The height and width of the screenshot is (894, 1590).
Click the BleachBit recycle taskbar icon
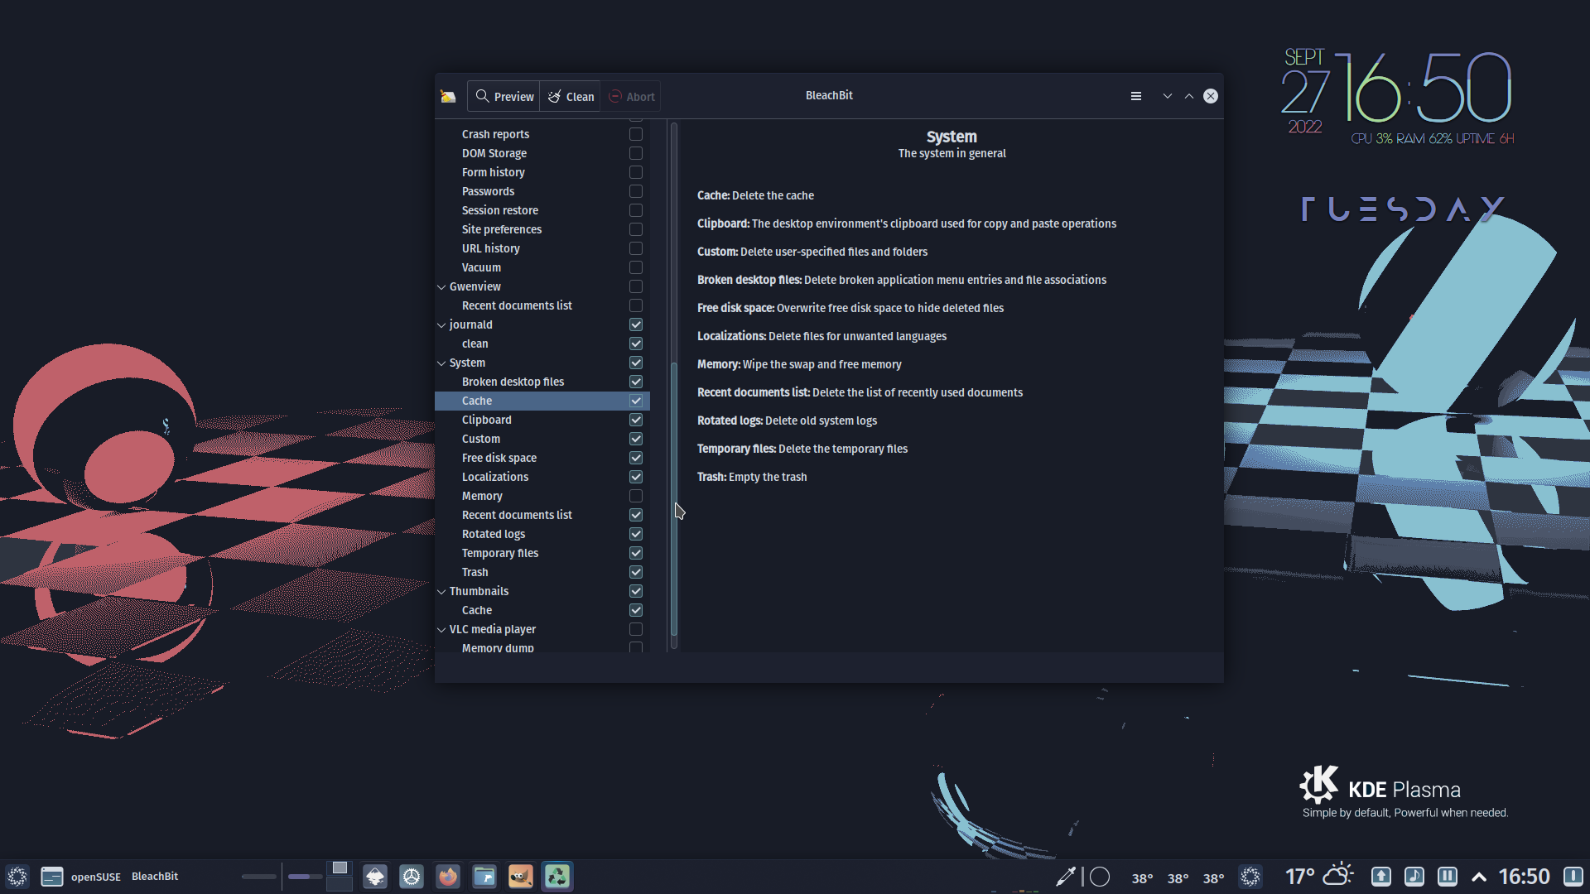tap(557, 877)
